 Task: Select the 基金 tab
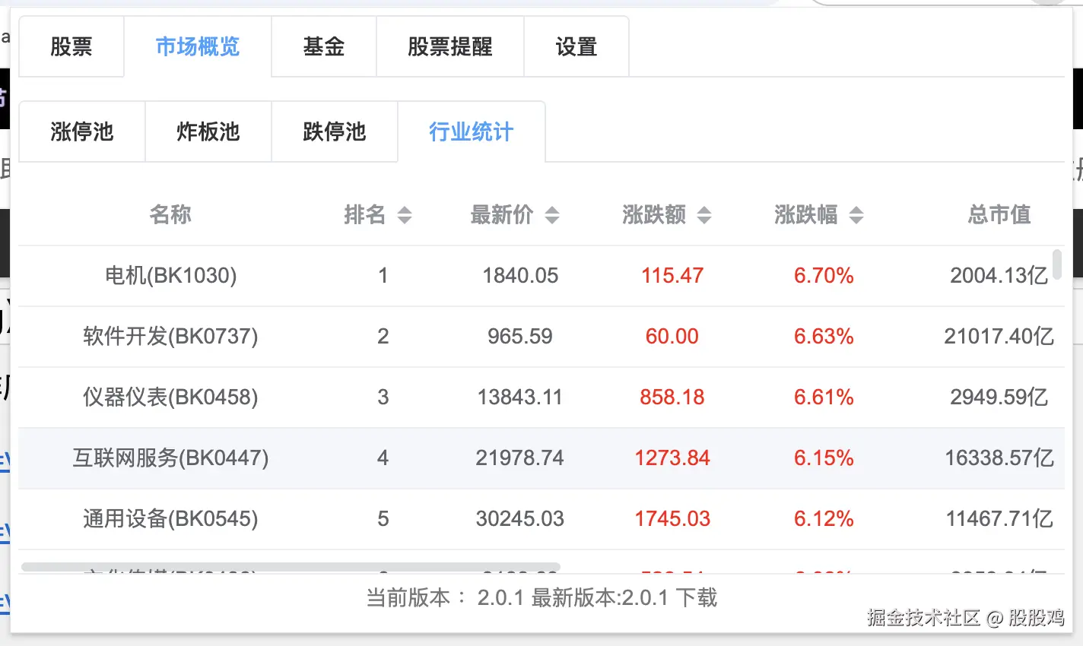[x=323, y=46]
